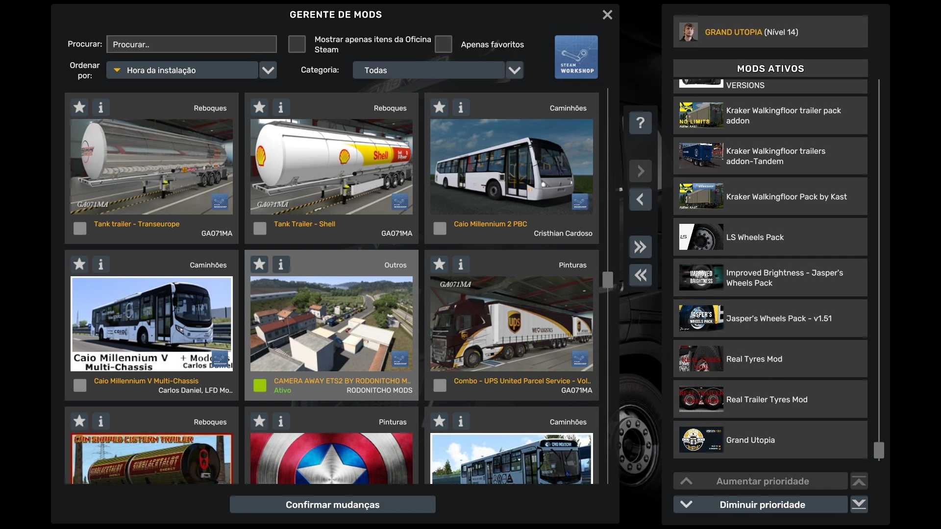This screenshot has width=941, height=529.
Task: Show info for Caio Millennium 2 PBC
Action: click(x=461, y=107)
